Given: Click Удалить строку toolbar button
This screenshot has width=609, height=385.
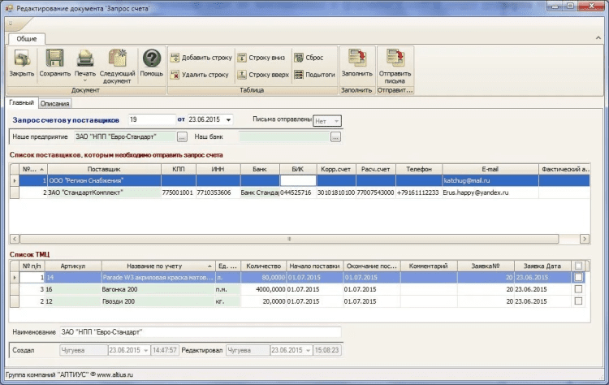Looking at the screenshot, I should pos(200,75).
